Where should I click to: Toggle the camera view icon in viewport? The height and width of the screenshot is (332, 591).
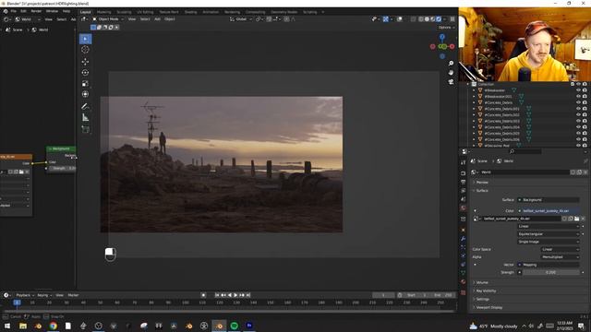pos(451,82)
